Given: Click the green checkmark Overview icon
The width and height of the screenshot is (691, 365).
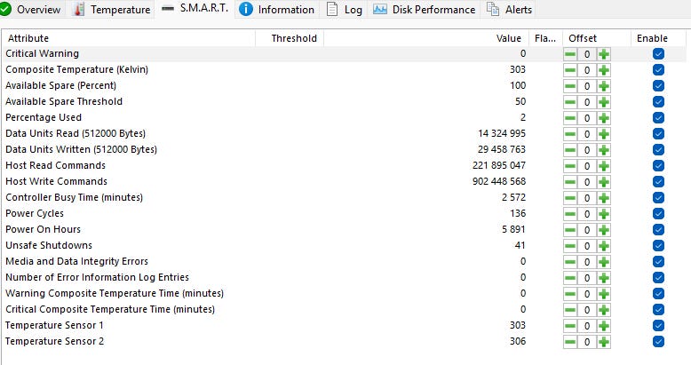Looking at the screenshot, I should 5,10.
